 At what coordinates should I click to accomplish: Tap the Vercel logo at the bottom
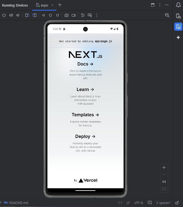[x=88, y=180]
